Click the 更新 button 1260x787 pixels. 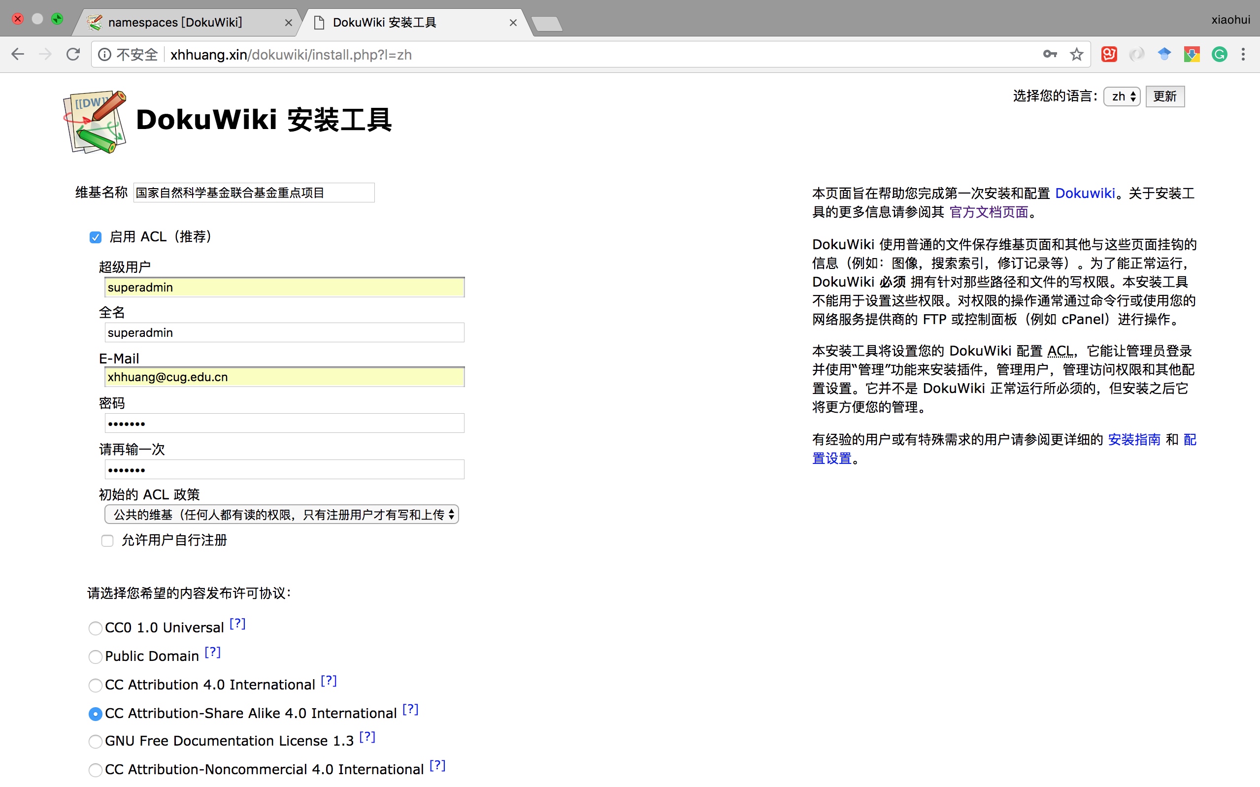pos(1165,97)
